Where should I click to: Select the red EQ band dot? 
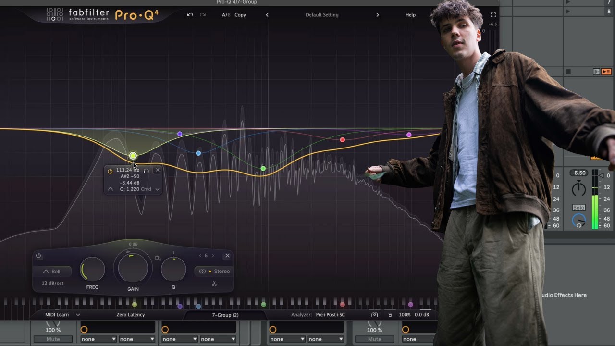[x=343, y=140]
